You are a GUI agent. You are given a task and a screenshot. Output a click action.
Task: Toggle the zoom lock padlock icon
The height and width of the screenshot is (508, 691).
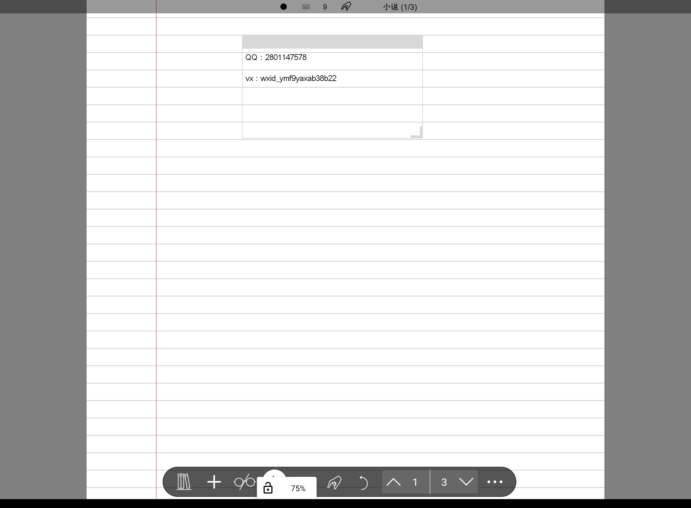tap(268, 488)
